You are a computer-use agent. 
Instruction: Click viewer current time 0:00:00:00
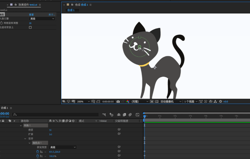pos(108,102)
